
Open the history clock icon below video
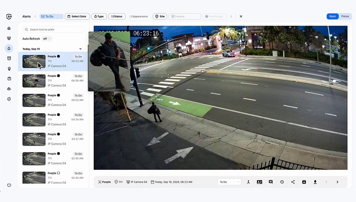pyautogui.click(x=282, y=182)
